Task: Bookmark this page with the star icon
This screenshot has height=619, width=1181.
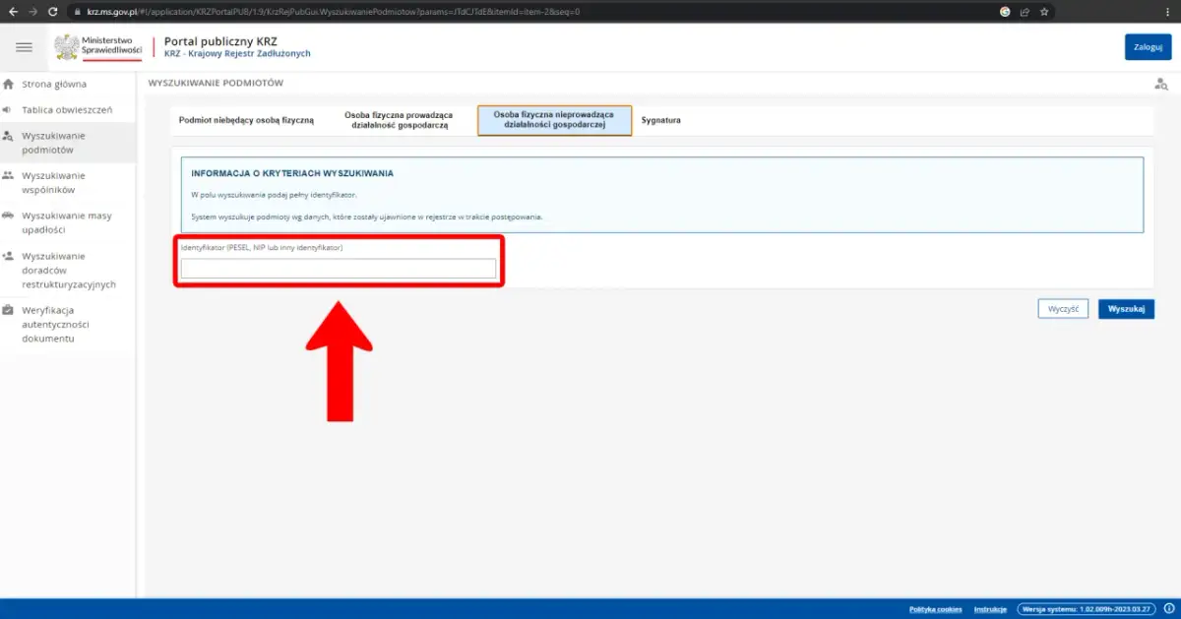Action: point(1044,12)
